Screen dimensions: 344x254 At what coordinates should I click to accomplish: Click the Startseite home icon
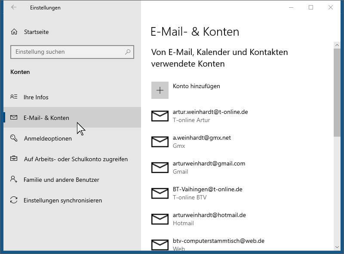tap(14, 32)
